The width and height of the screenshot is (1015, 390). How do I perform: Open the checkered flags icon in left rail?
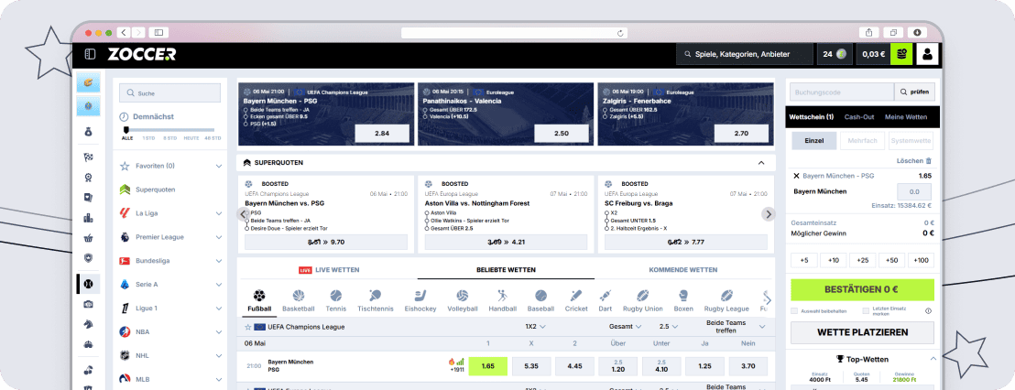pos(89,157)
